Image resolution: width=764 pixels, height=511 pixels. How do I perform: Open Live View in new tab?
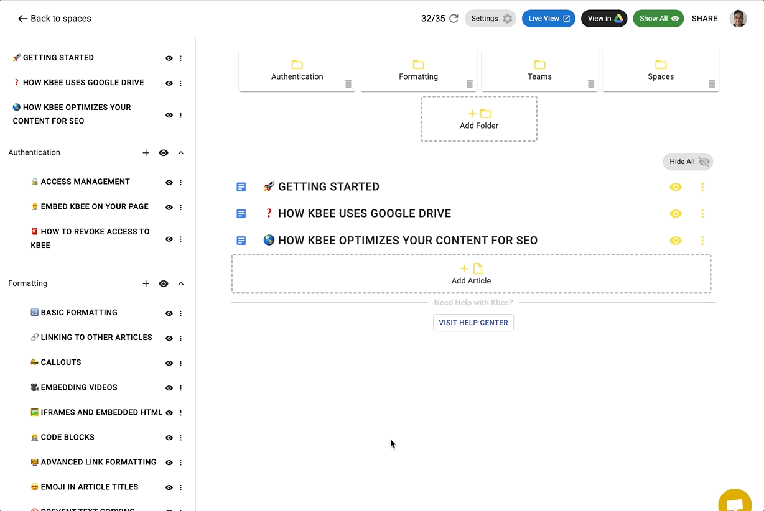pyautogui.click(x=549, y=19)
